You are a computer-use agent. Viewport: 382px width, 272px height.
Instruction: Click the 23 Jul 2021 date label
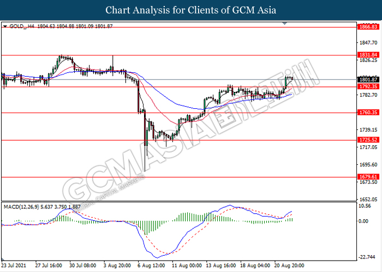14,265
